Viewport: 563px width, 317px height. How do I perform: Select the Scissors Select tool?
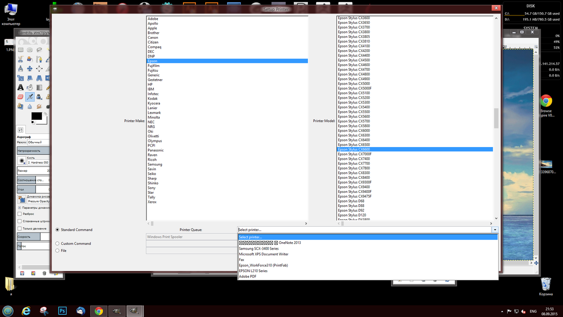[x=21, y=59]
